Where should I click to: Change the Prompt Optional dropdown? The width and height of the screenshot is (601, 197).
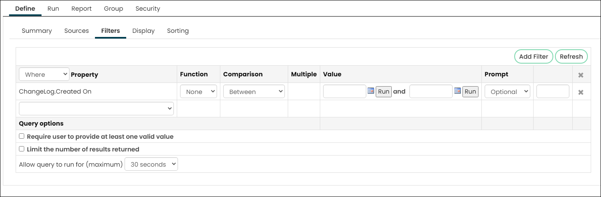(507, 92)
